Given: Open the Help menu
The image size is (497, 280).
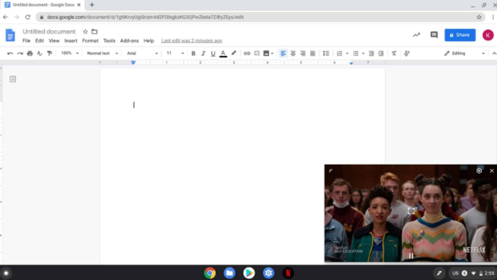Looking at the screenshot, I should tap(149, 41).
